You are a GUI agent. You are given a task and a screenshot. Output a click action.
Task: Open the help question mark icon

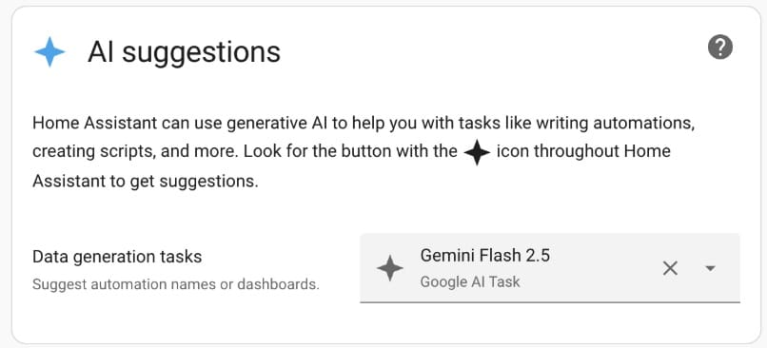(x=720, y=48)
